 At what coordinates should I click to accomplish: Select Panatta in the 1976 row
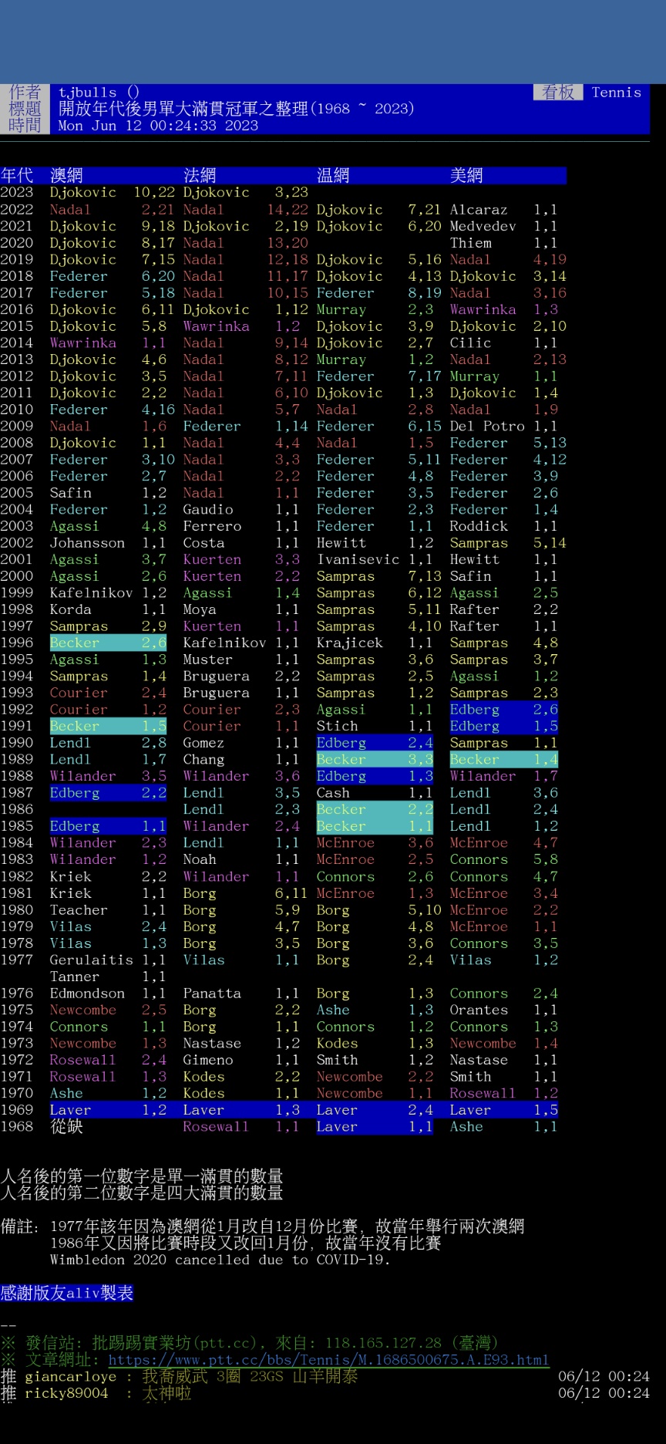(212, 993)
